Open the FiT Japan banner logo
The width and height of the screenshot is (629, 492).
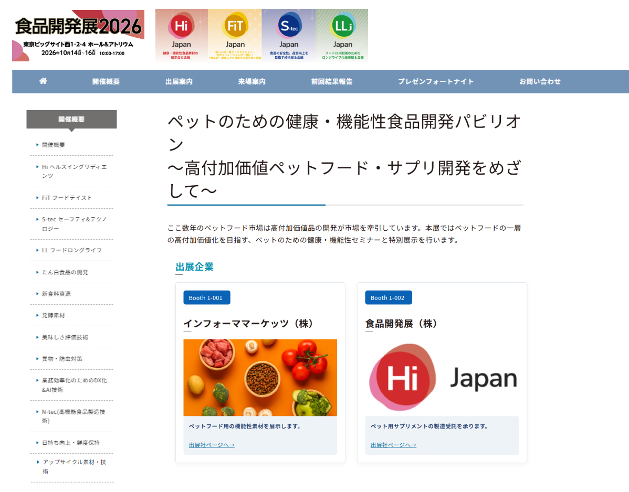(235, 35)
